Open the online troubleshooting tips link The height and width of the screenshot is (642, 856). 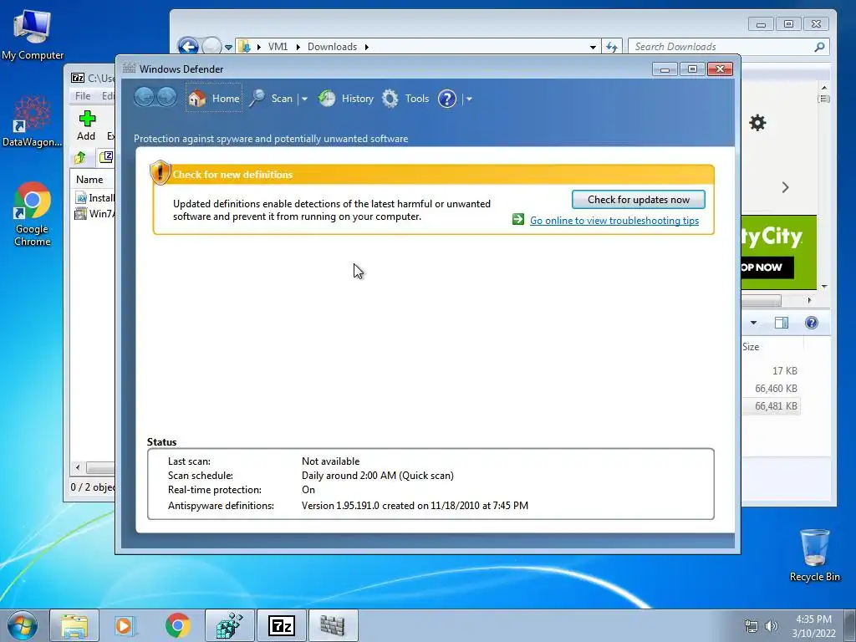614,221
